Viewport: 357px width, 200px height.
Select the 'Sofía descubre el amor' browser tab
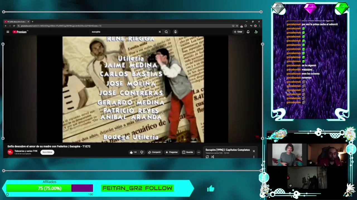coord(17,22)
